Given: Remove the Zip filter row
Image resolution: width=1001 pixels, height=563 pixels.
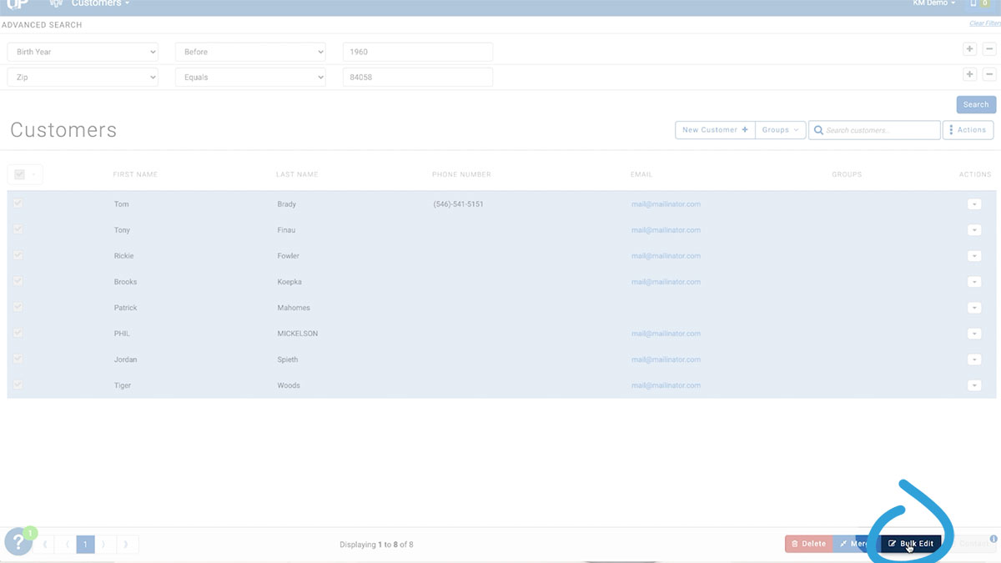Looking at the screenshot, I should point(988,74).
